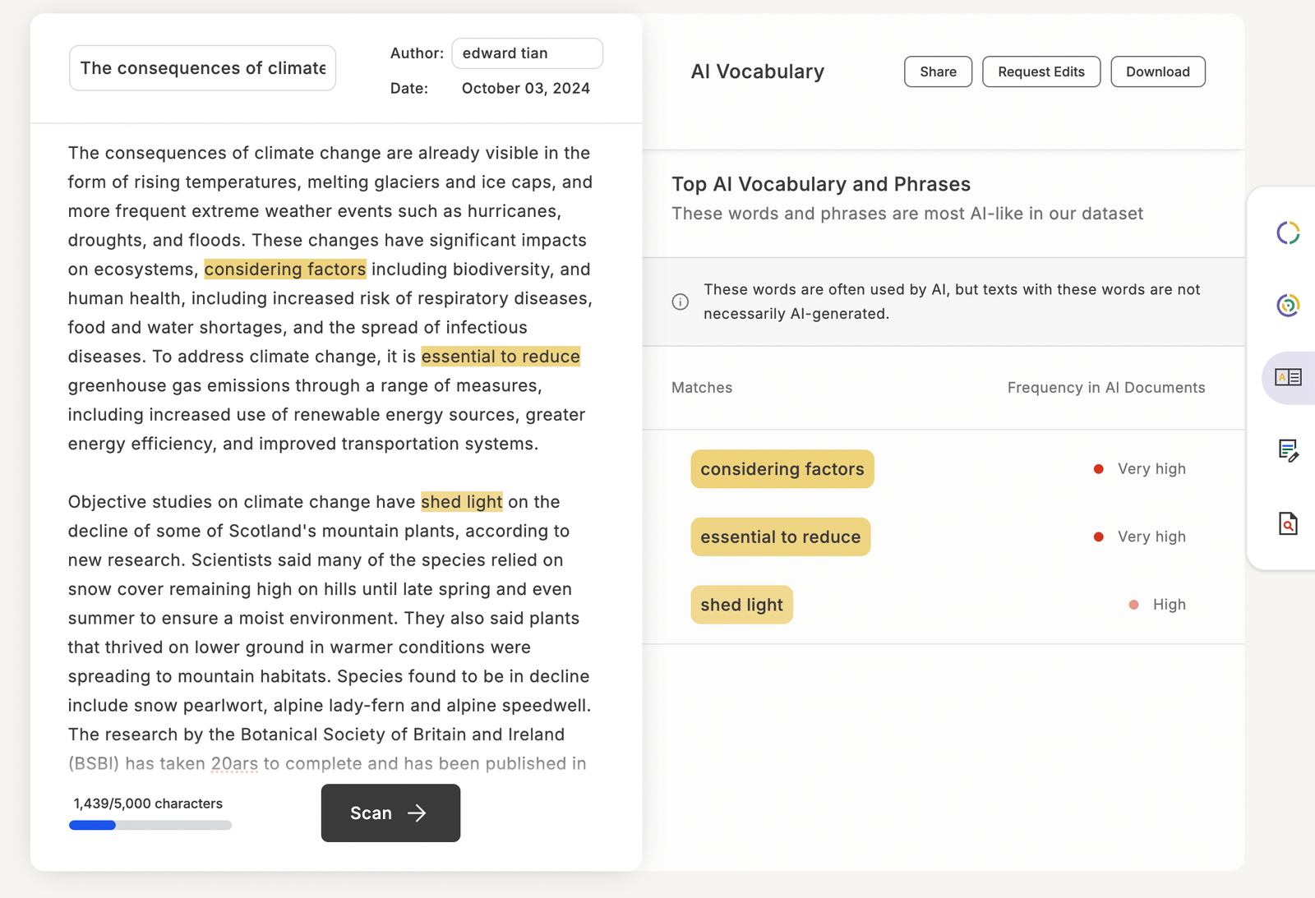
Task: Click the Share button
Action: (x=938, y=71)
